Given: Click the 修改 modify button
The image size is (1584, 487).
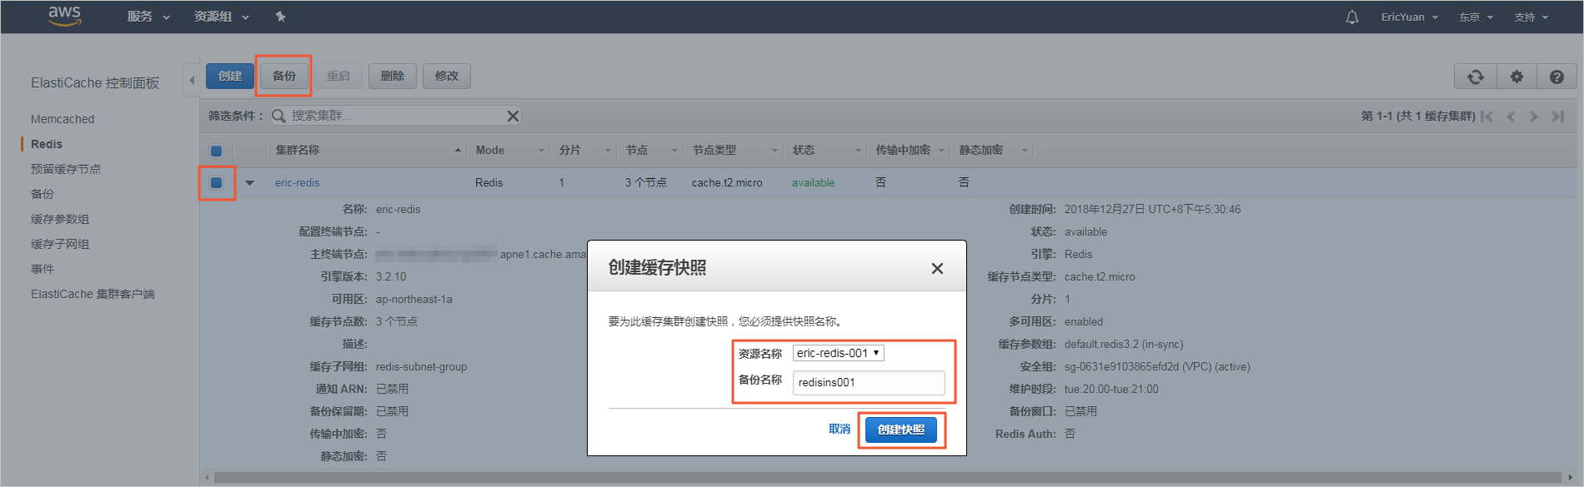Looking at the screenshot, I should [447, 76].
